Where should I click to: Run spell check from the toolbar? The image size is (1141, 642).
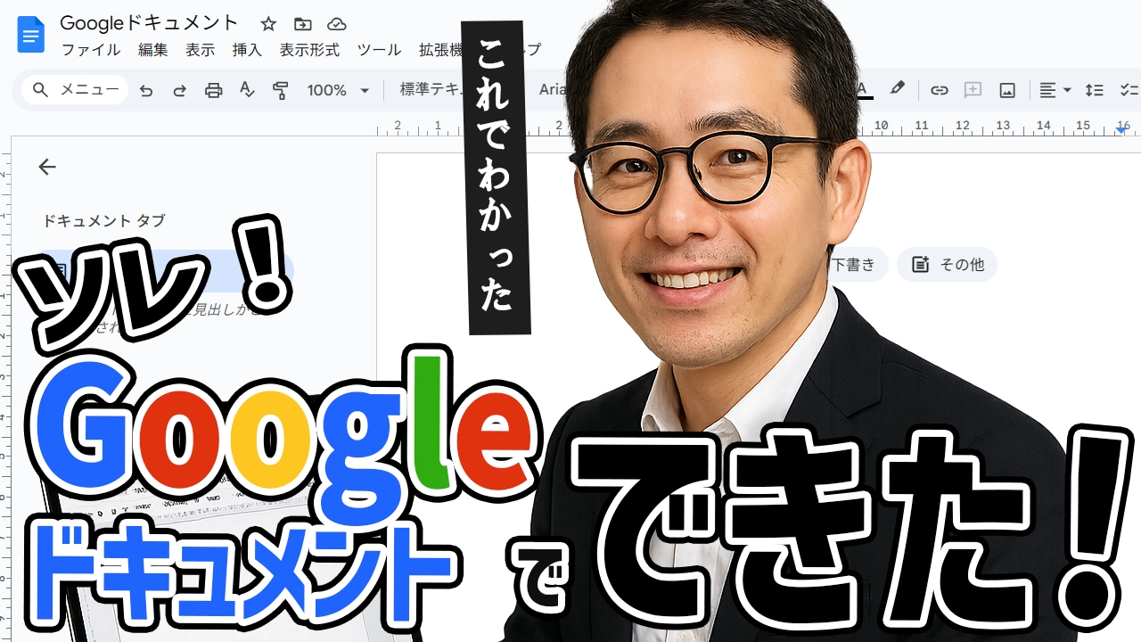pos(247,90)
